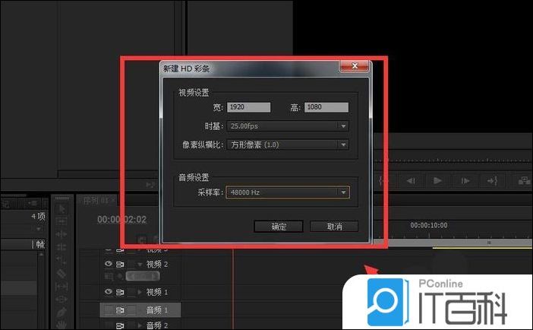
Task: Select the Pen tool
Action: pos(61,312)
